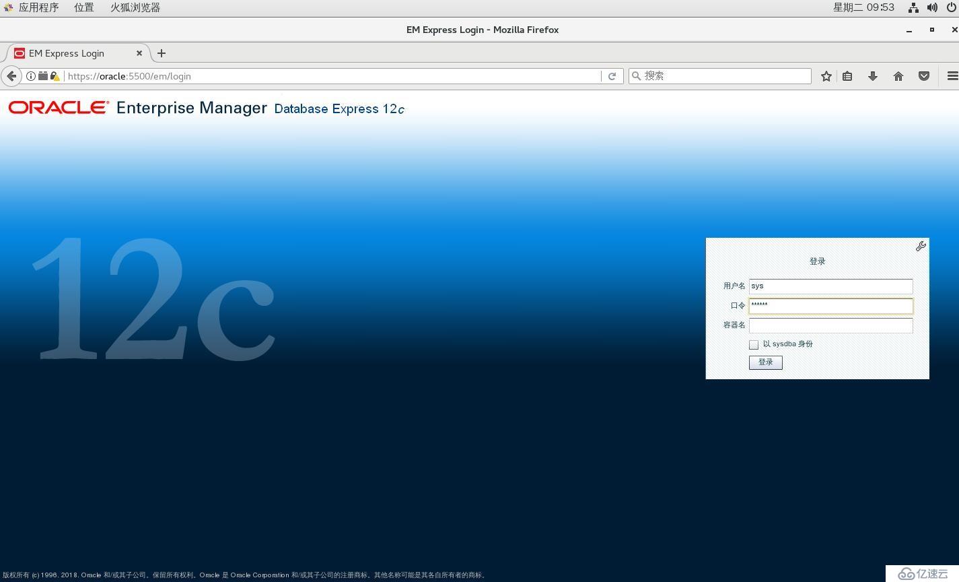Focus the 容器名 container name field

[x=831, y=325]
